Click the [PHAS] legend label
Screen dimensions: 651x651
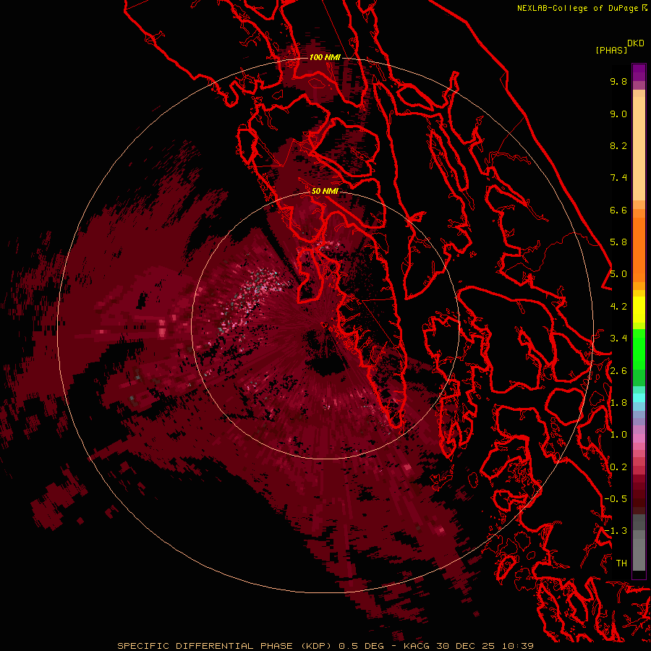tap(611, 50)
